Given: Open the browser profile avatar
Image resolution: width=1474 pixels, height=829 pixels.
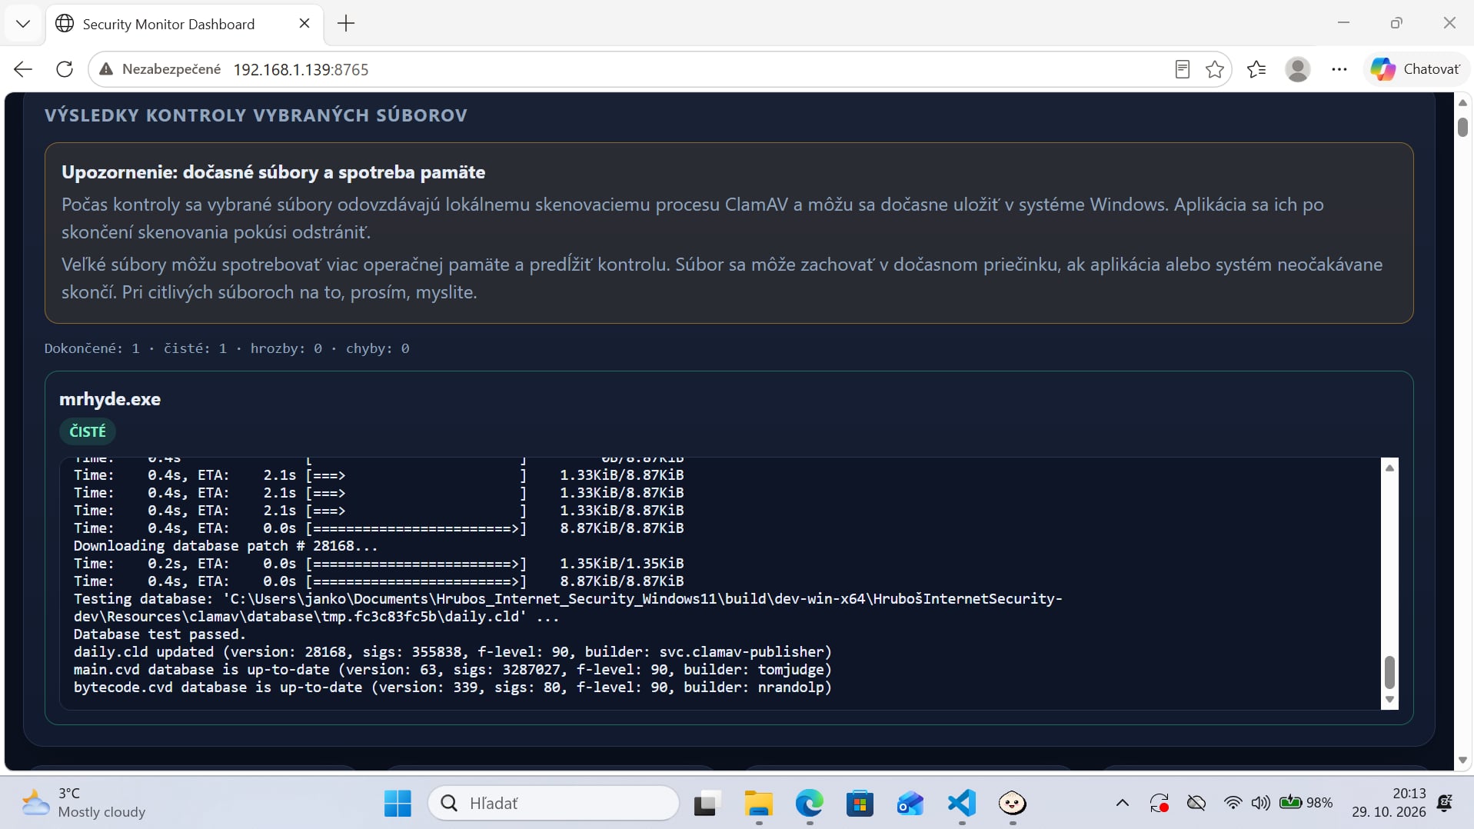Looking at the screenshot, I should (1298, 69).
